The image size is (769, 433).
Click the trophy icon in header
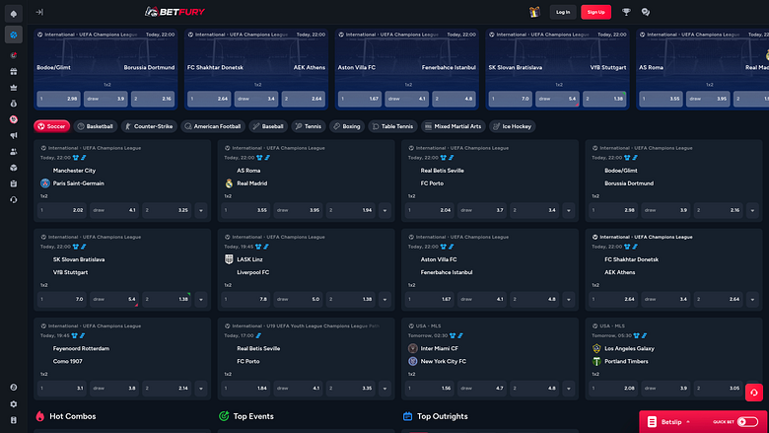(x=626, y=12)
